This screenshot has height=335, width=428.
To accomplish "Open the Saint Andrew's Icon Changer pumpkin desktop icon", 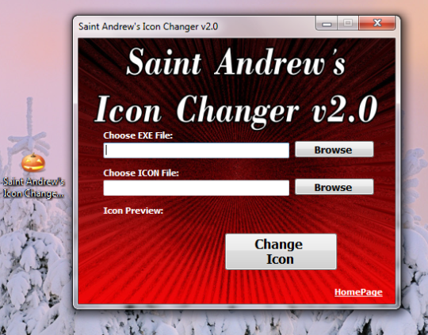I will (33, 162).
